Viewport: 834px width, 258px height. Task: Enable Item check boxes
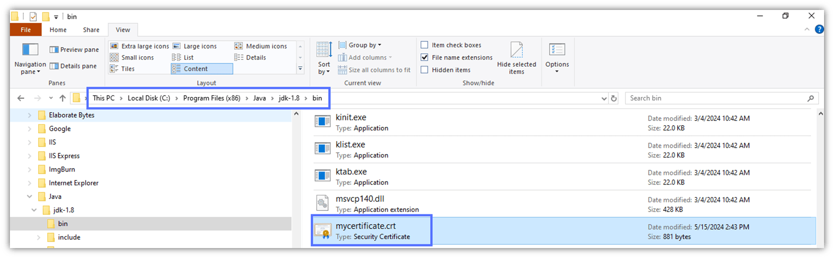424,45
